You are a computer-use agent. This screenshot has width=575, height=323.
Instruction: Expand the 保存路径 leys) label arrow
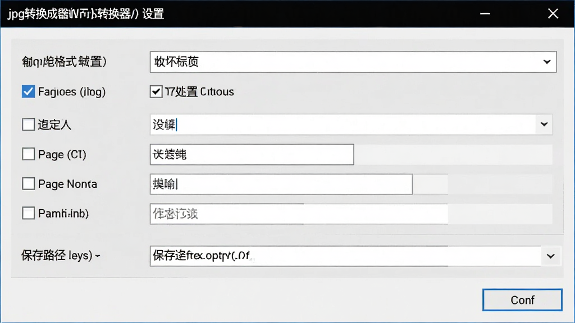98,256
